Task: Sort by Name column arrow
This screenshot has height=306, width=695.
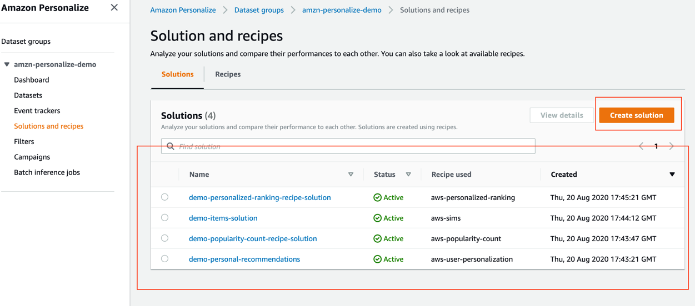Action: [351, 175]
